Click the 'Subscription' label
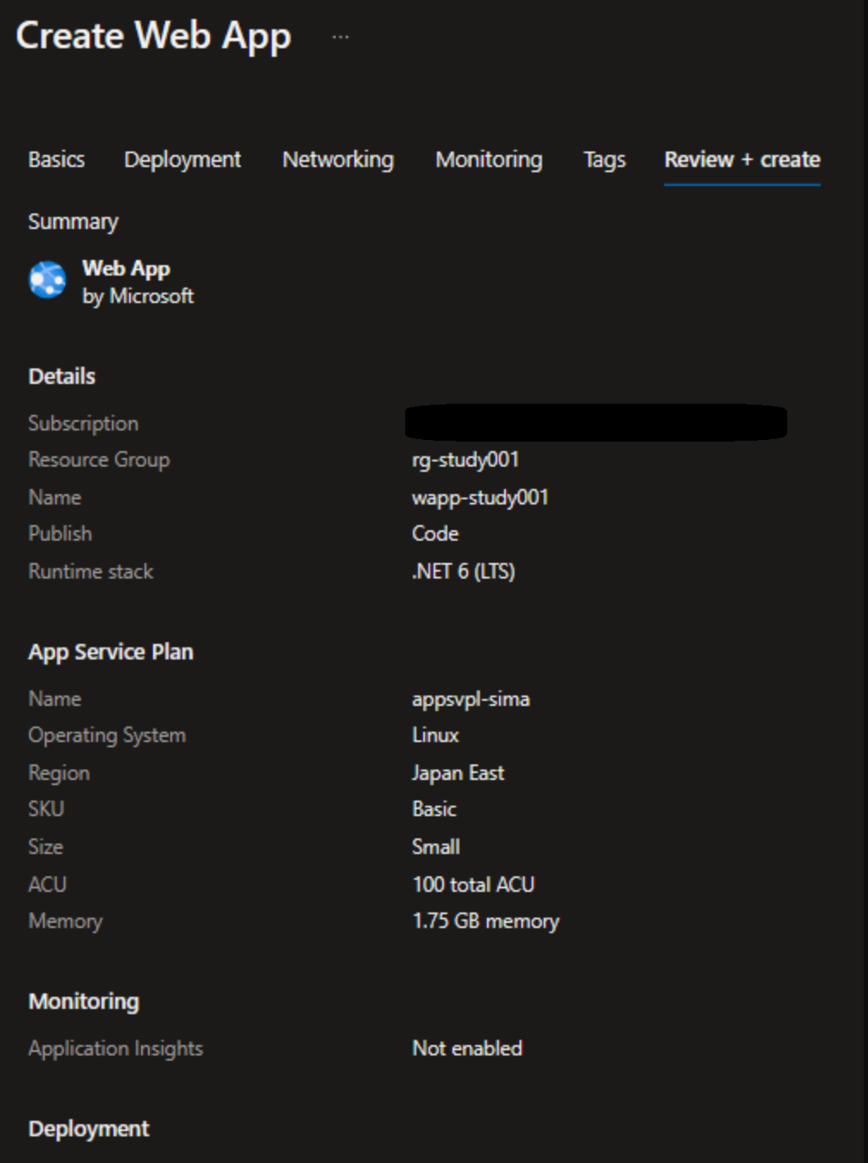 (83, 424)
